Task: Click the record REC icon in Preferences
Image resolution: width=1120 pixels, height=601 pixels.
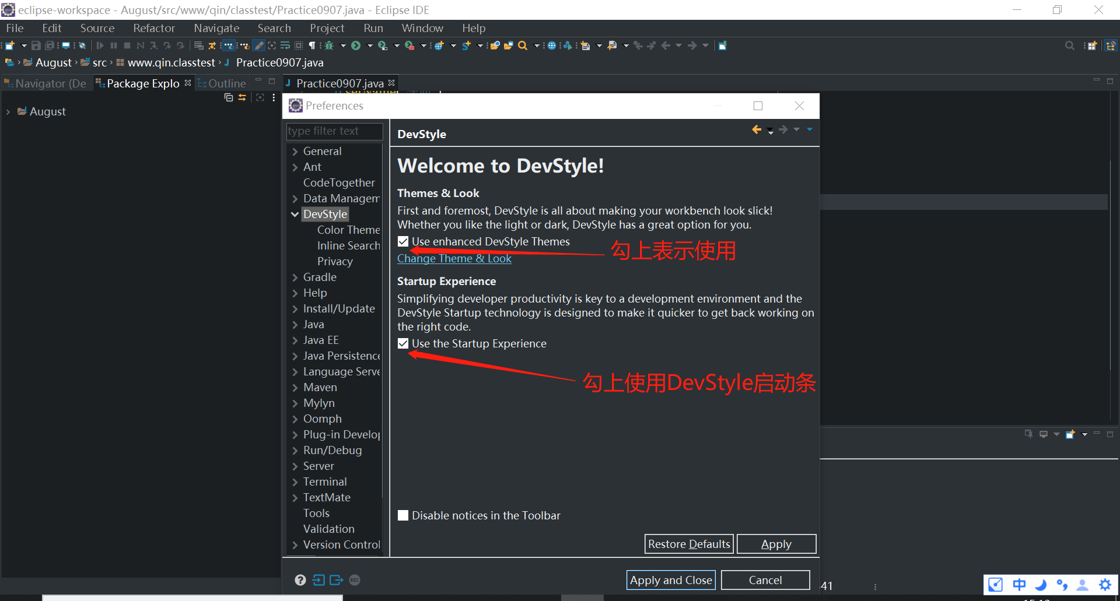Action: pyautogui.click(x=355, y=580)
